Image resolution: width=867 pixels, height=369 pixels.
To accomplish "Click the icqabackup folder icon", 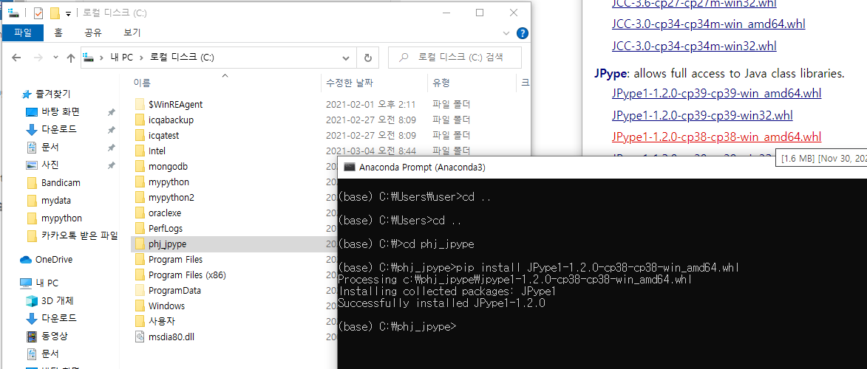I will tap(140, 120).
